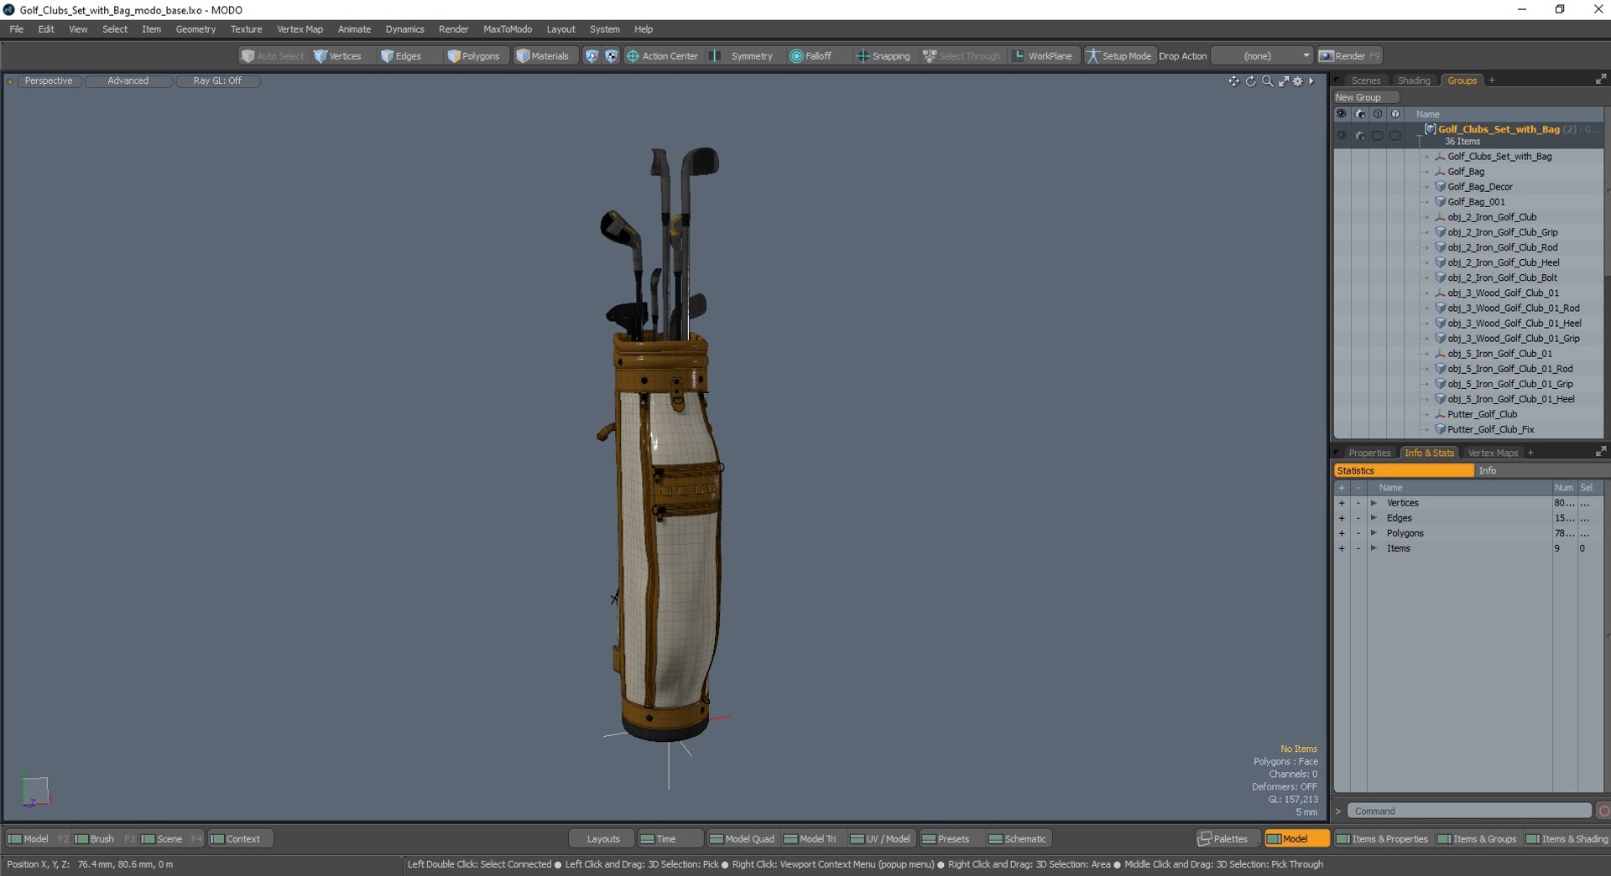Switch to the Properties tab
Viewport: 1611px width, 876px height.
1369,453
